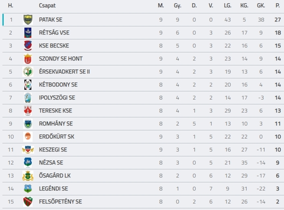
Task: Open the LEGÉNDI SE team link
Action: point(53,188)
